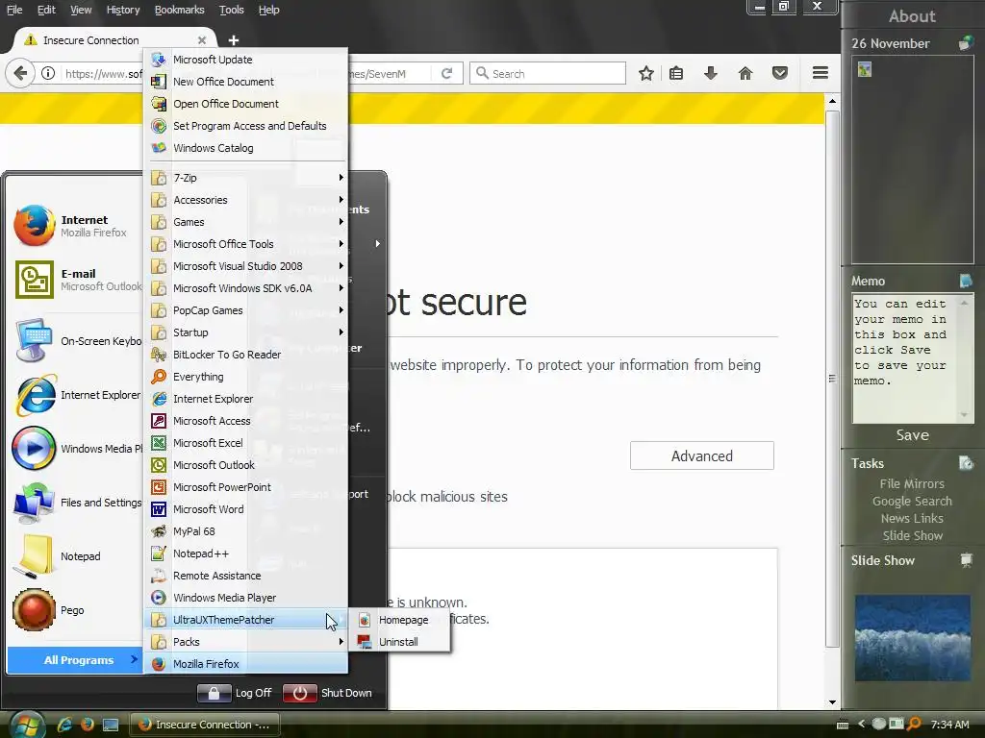This screenshot has width=985, height=738.
Task: Open File Mirrors task link in sidebar
Action: [912, 484]
